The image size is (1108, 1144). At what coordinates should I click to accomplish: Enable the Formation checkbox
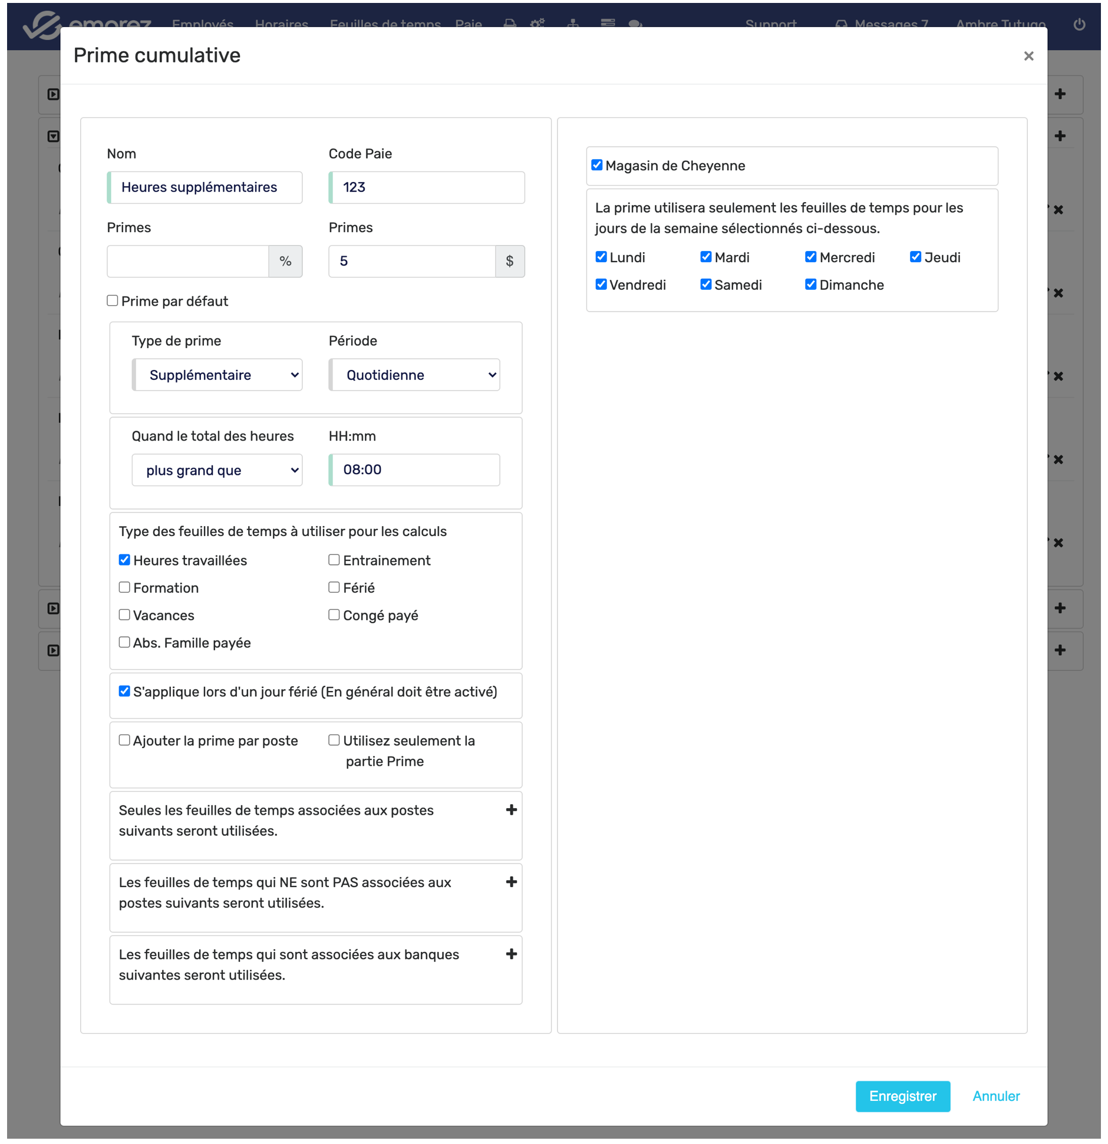[124, 587]
